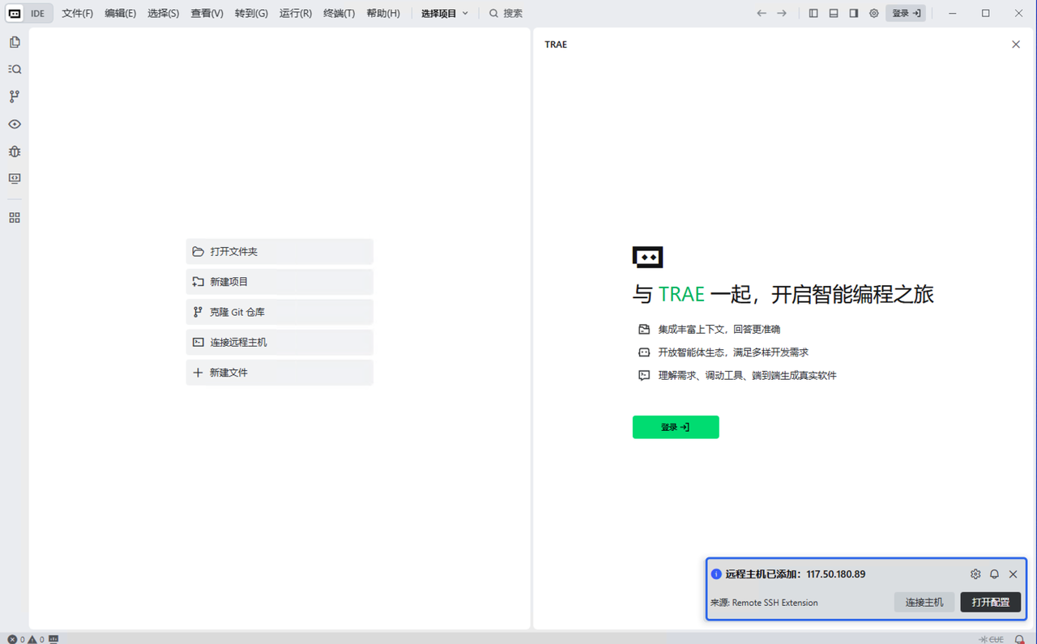
Task: Click 打开配置 in the notification
Action: [991, 602]
